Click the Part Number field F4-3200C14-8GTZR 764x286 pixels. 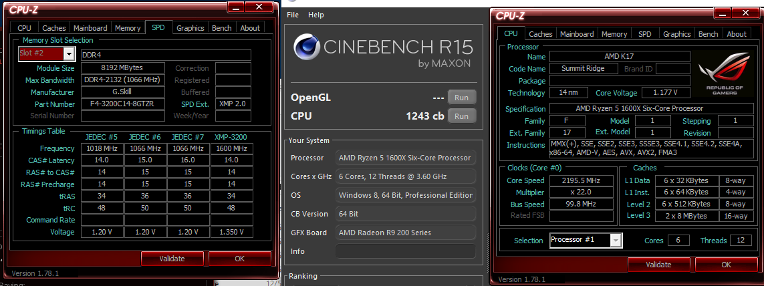point(123,104)
